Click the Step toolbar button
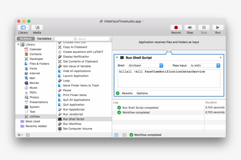241x160 pixels. click(x=190, y=28)
